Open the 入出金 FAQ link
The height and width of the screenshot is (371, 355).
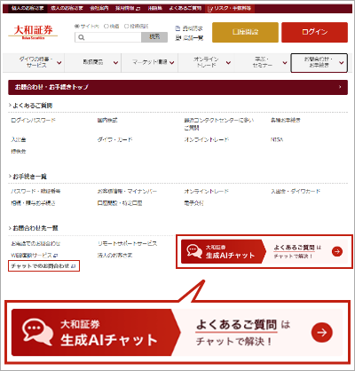click(x=19, y=139)
